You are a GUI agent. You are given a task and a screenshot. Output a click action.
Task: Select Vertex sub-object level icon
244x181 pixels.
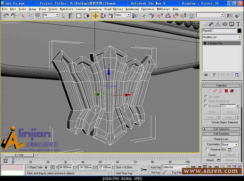point(209,91)
